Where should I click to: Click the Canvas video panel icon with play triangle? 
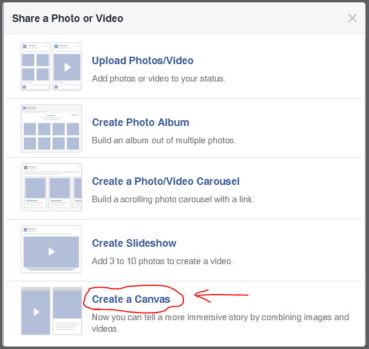(35, 311)
